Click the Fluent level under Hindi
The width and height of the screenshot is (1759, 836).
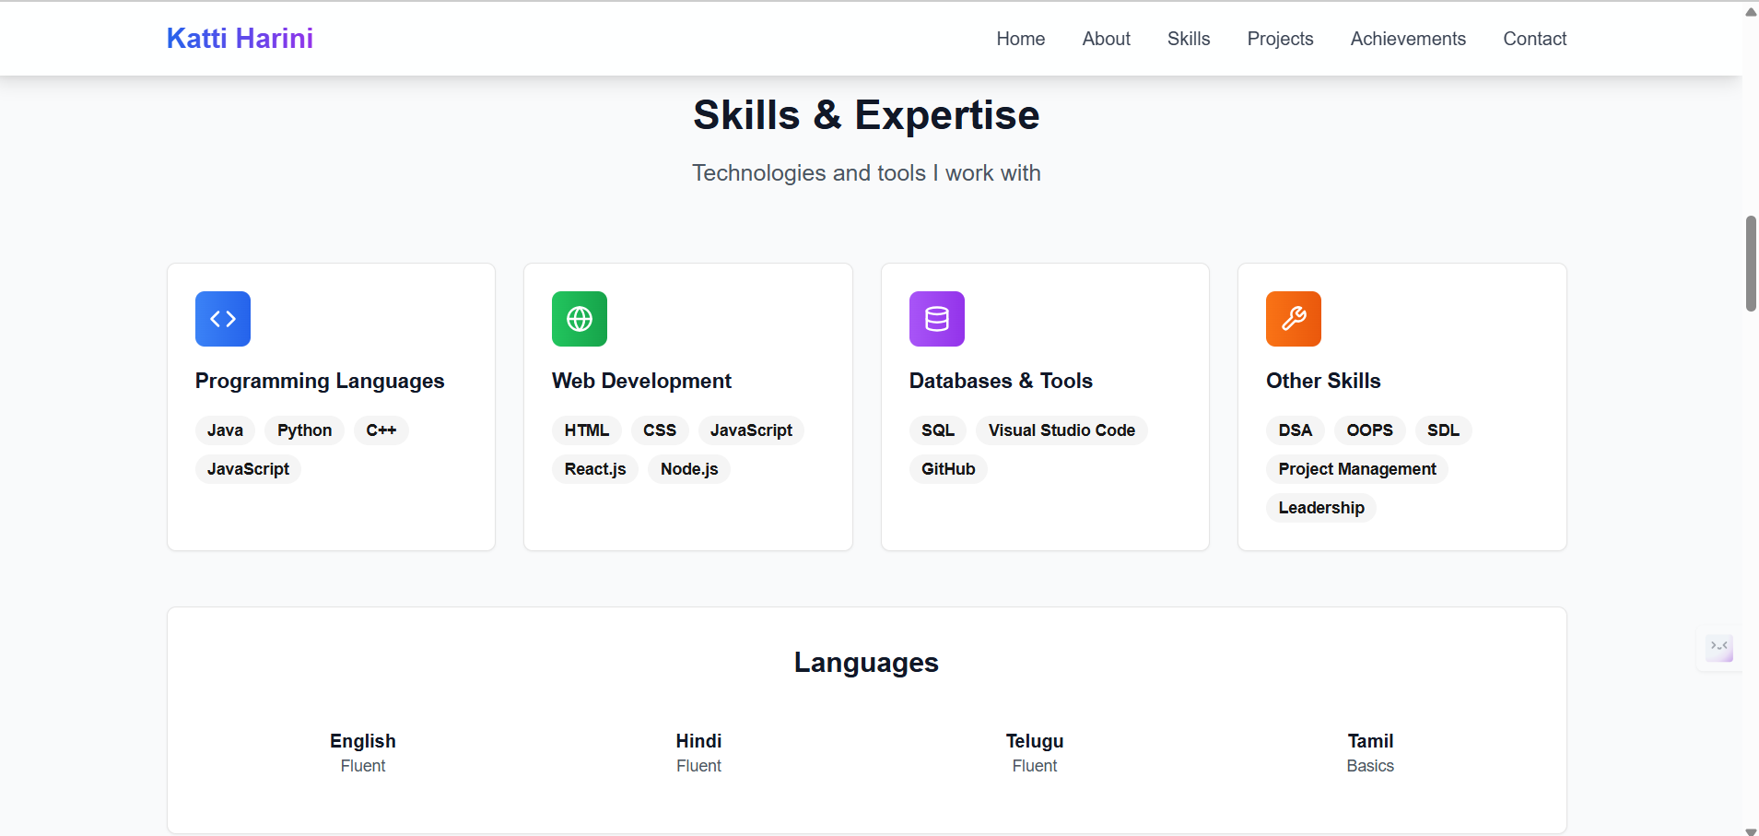pos(698,766)
